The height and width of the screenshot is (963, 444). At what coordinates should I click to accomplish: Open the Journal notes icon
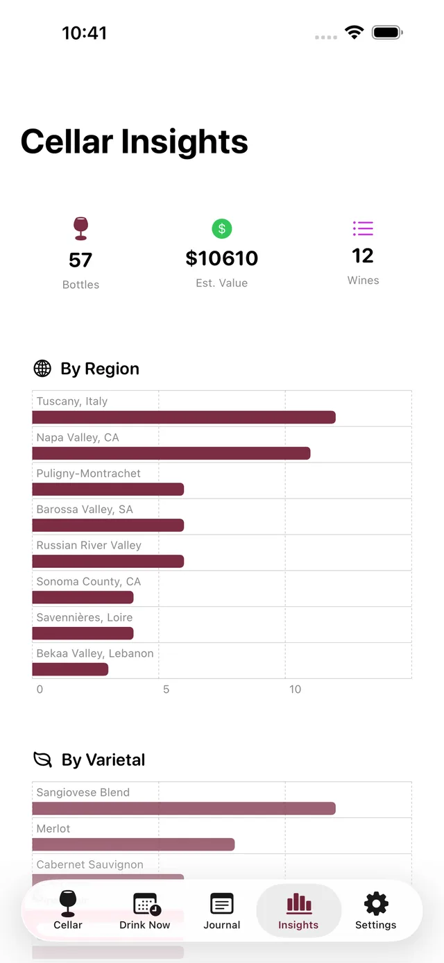pyautogui.click(x=222, y=904)
